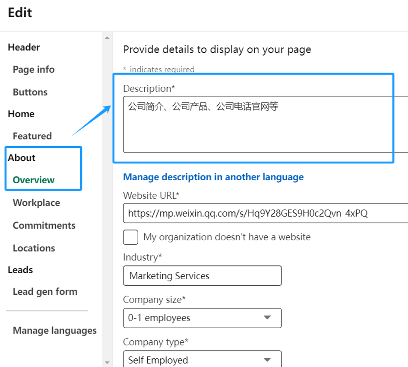The image size is (408, 367).
Task: Open Lead gen form settings
Action: [x=45, y=291]
